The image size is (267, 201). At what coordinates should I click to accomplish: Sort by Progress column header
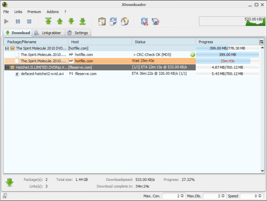click(x=227, y=42)
